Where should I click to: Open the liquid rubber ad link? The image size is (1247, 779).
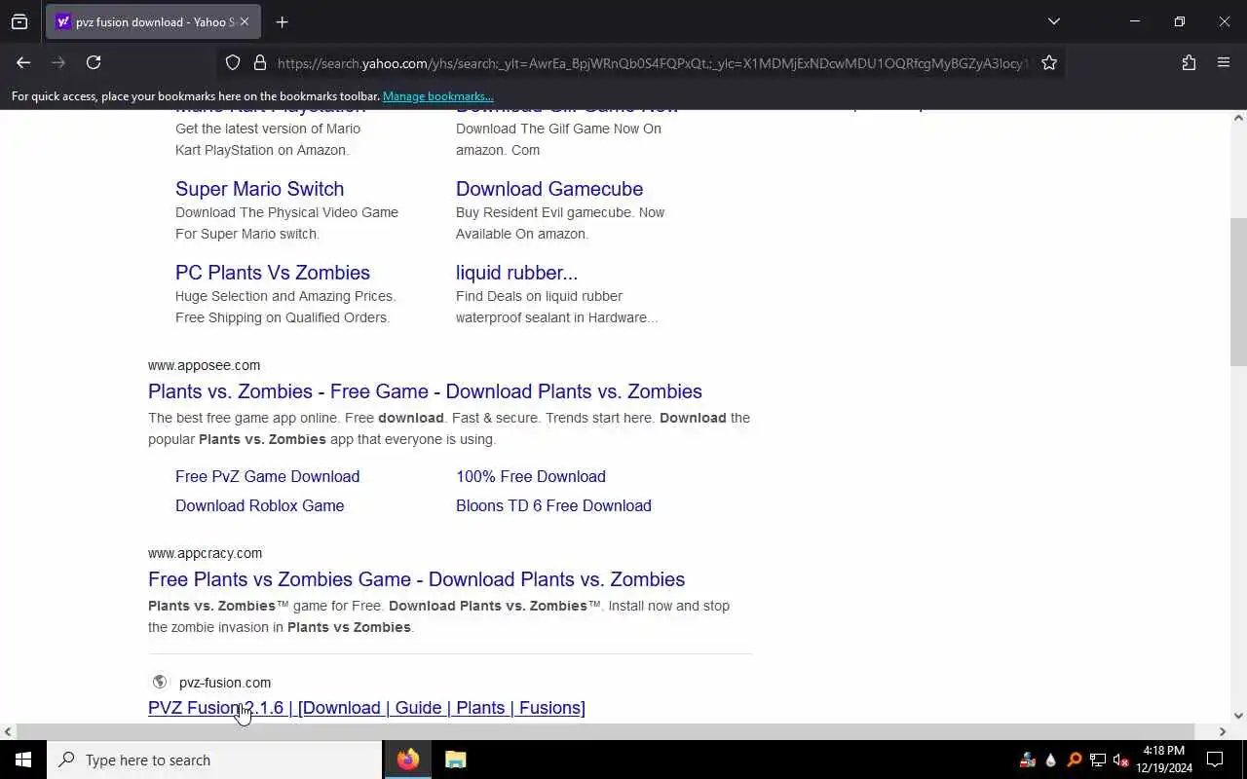[516, 273]
